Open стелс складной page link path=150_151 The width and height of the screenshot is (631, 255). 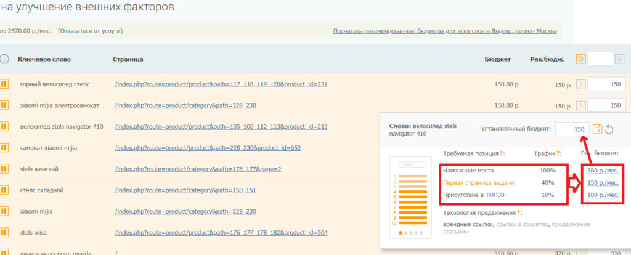[x=185, y=190]
